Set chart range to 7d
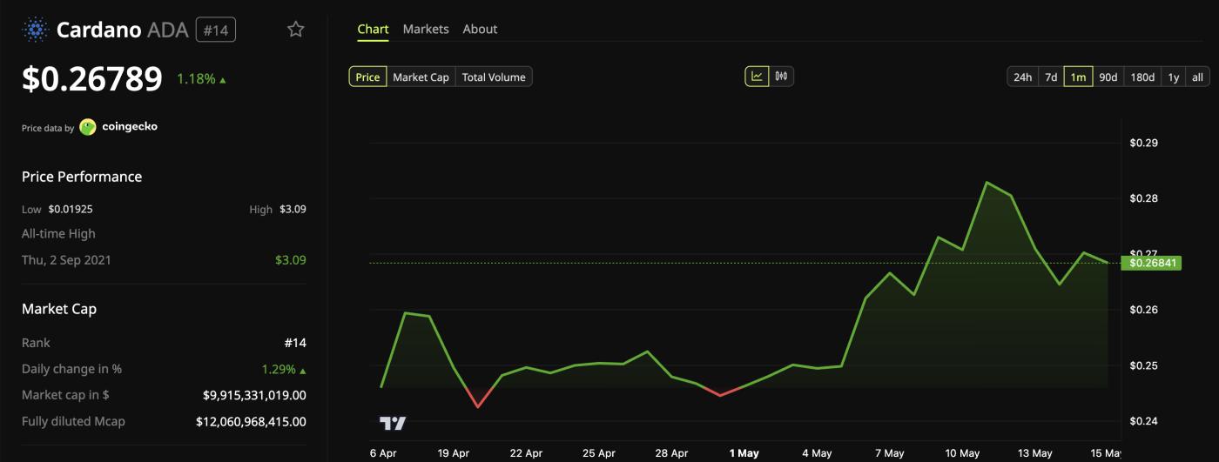The height and width of the screenshot is (462, 1219). (x=1051, y=77)
